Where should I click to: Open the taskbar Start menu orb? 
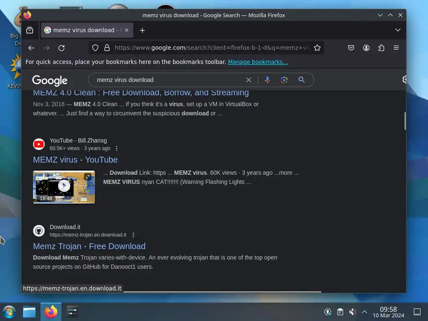click(9, 312)
